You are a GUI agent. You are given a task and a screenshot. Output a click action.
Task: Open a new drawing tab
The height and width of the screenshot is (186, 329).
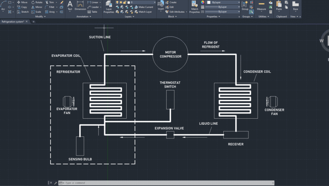coord(33,22)
